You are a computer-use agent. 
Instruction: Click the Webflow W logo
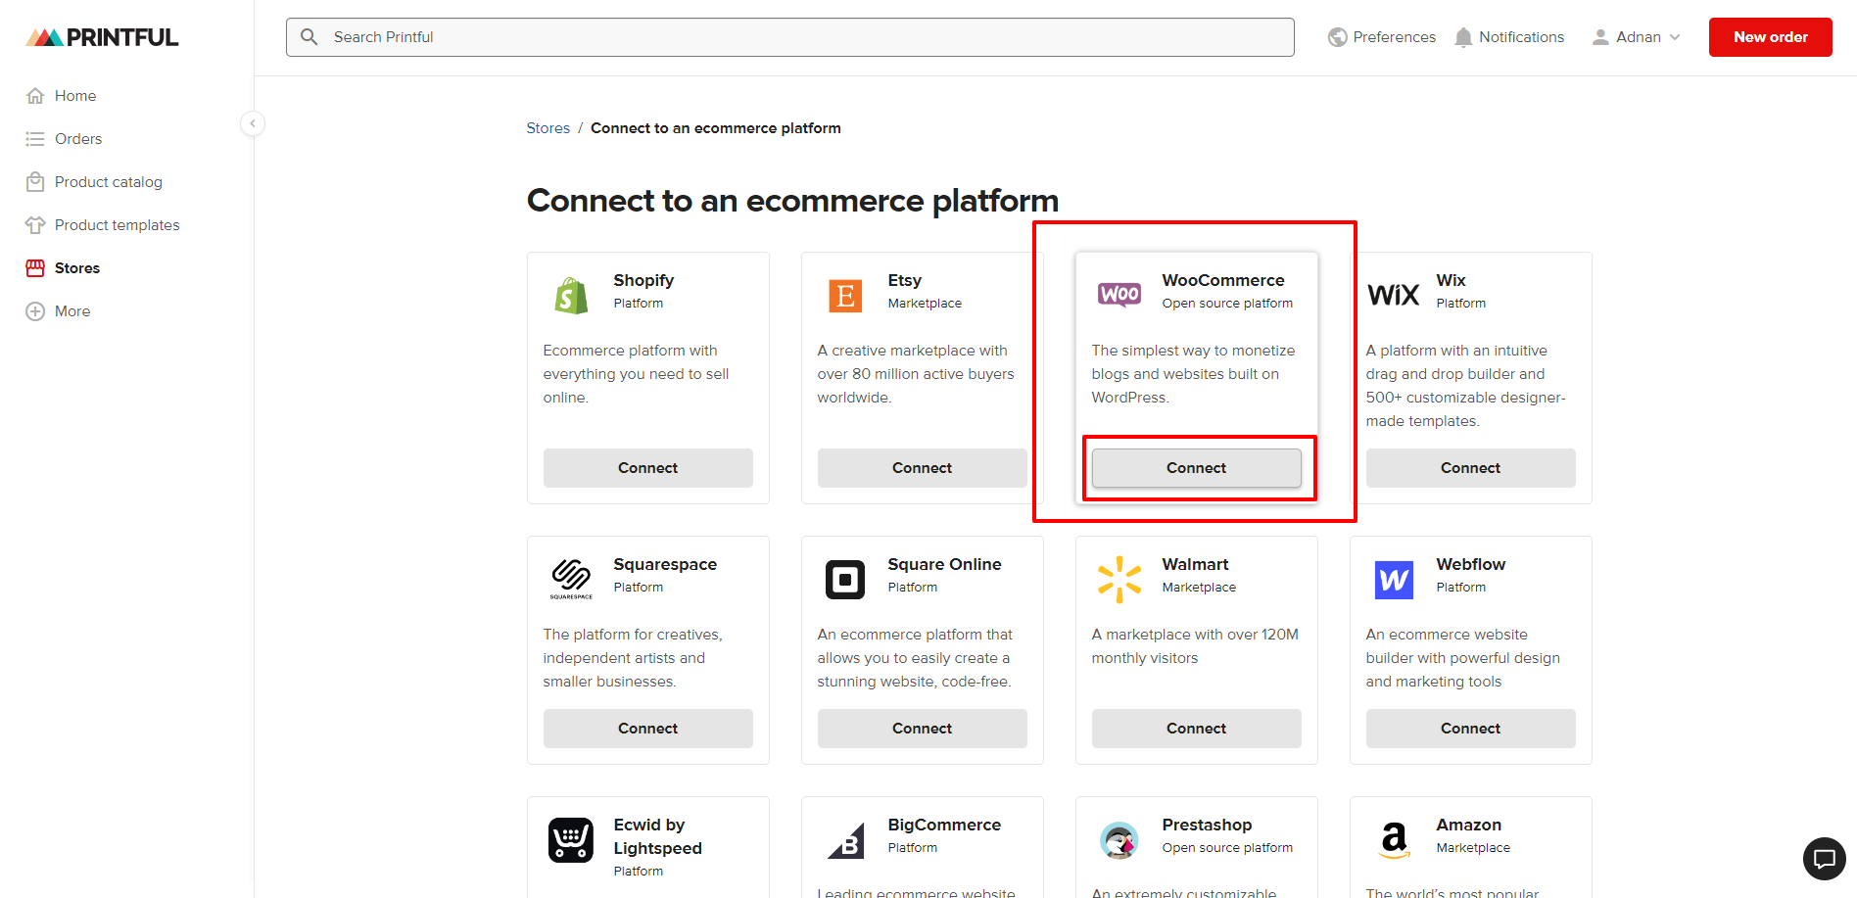(1394, 580)
